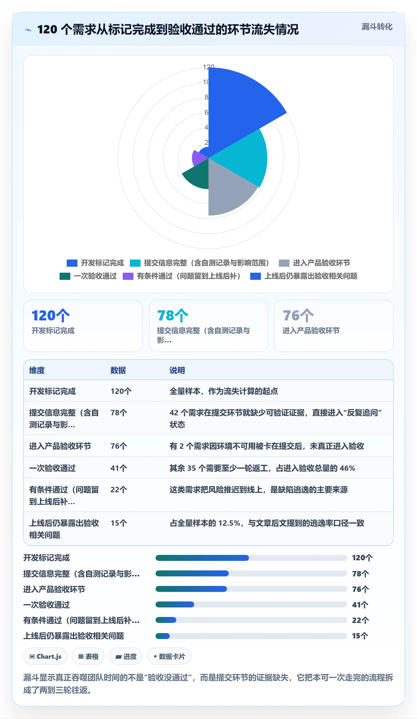Select the Chart.js chip
This screenshot has height=719, width=417.
(x=45, y=656)
